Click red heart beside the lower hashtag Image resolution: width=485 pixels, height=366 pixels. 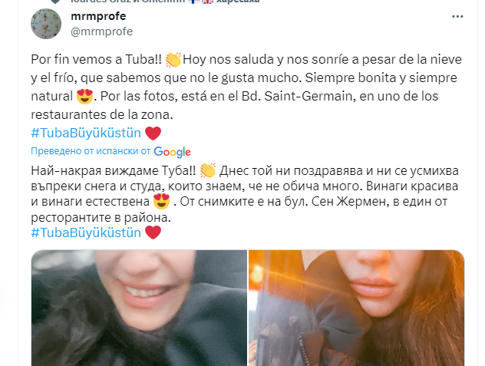click(x=153, y=232)
